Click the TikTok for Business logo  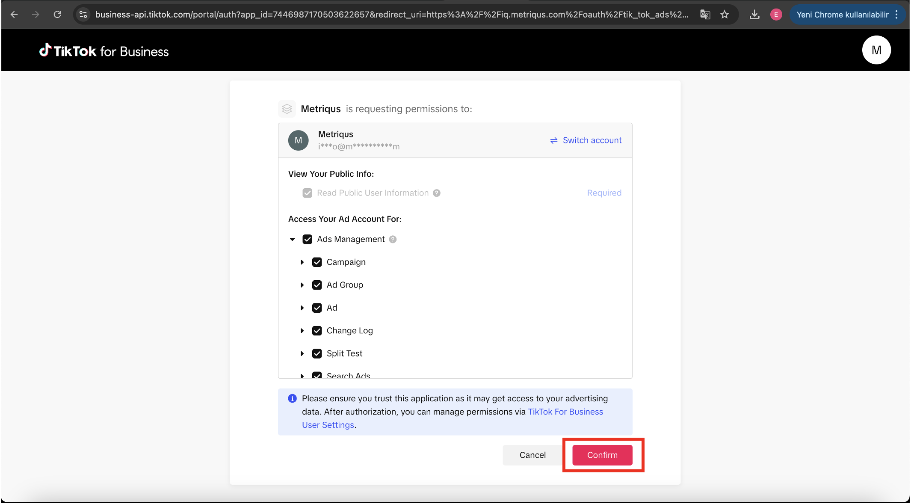tap(104, 51)
